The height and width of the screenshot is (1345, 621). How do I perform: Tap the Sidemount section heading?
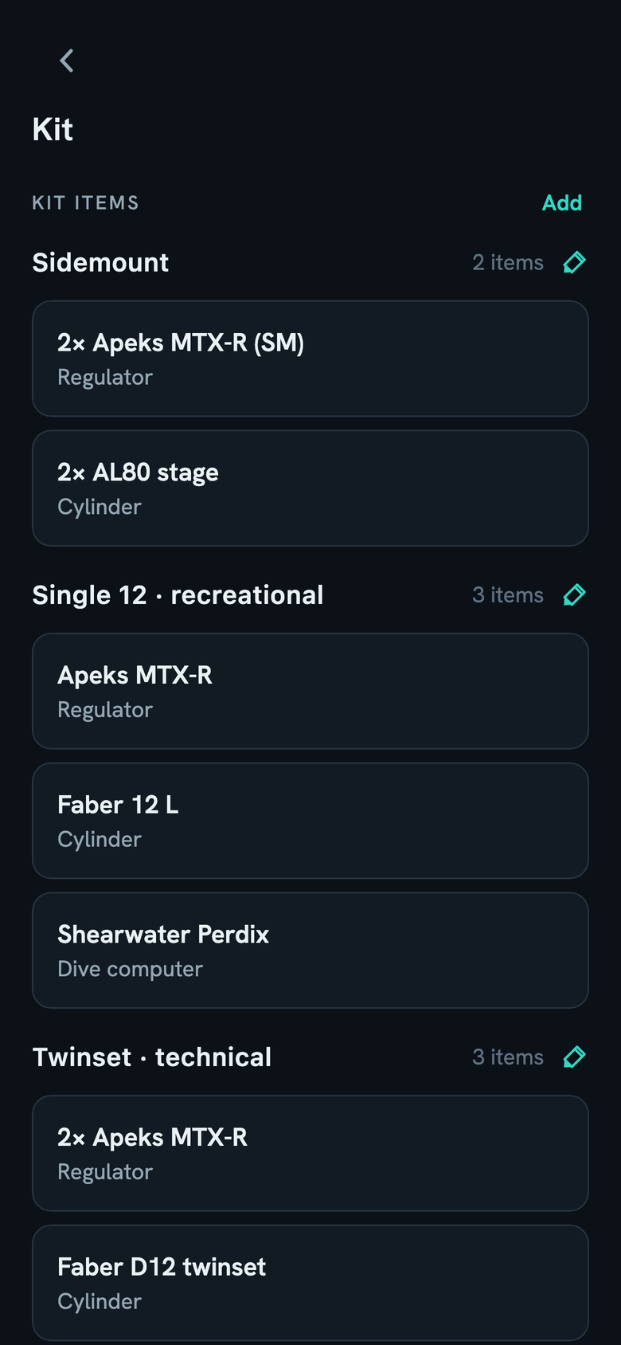coord(100,262)
